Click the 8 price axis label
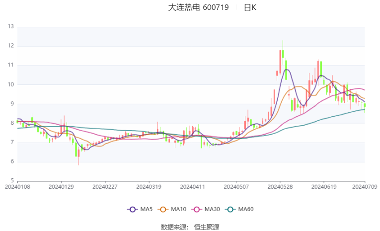The width and height of the screenshot is (380, 231). pos(12,123)
